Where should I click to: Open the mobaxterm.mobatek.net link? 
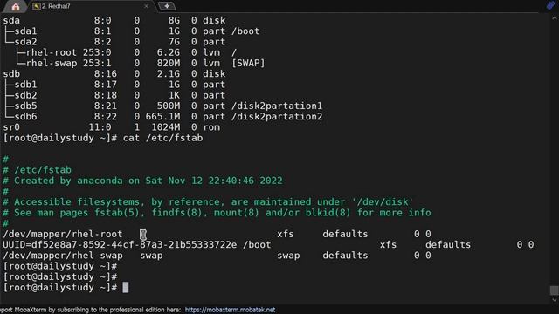230,310
